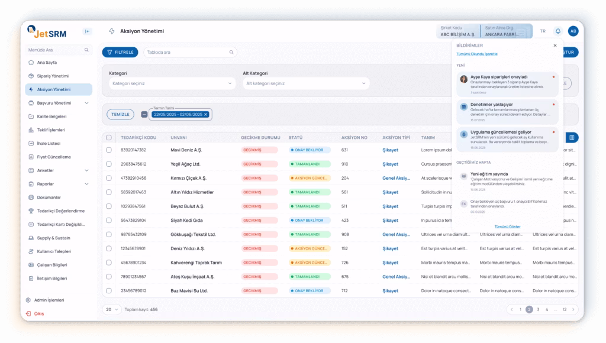Close the Bildirimler notification panel
This screenshot has height=343, width=606.
click(555, 46)
